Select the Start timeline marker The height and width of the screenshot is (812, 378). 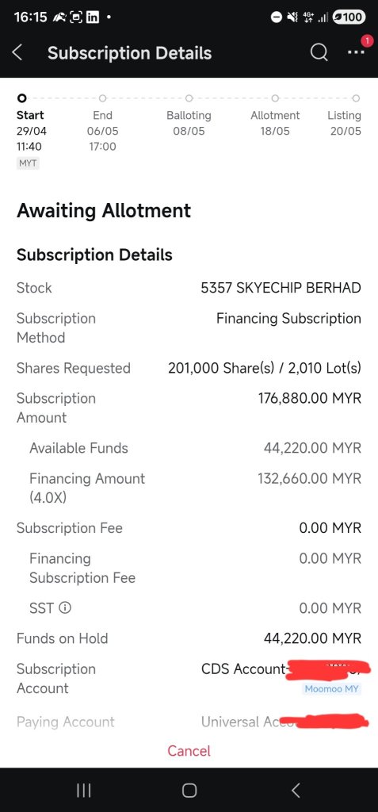[21, 98]
